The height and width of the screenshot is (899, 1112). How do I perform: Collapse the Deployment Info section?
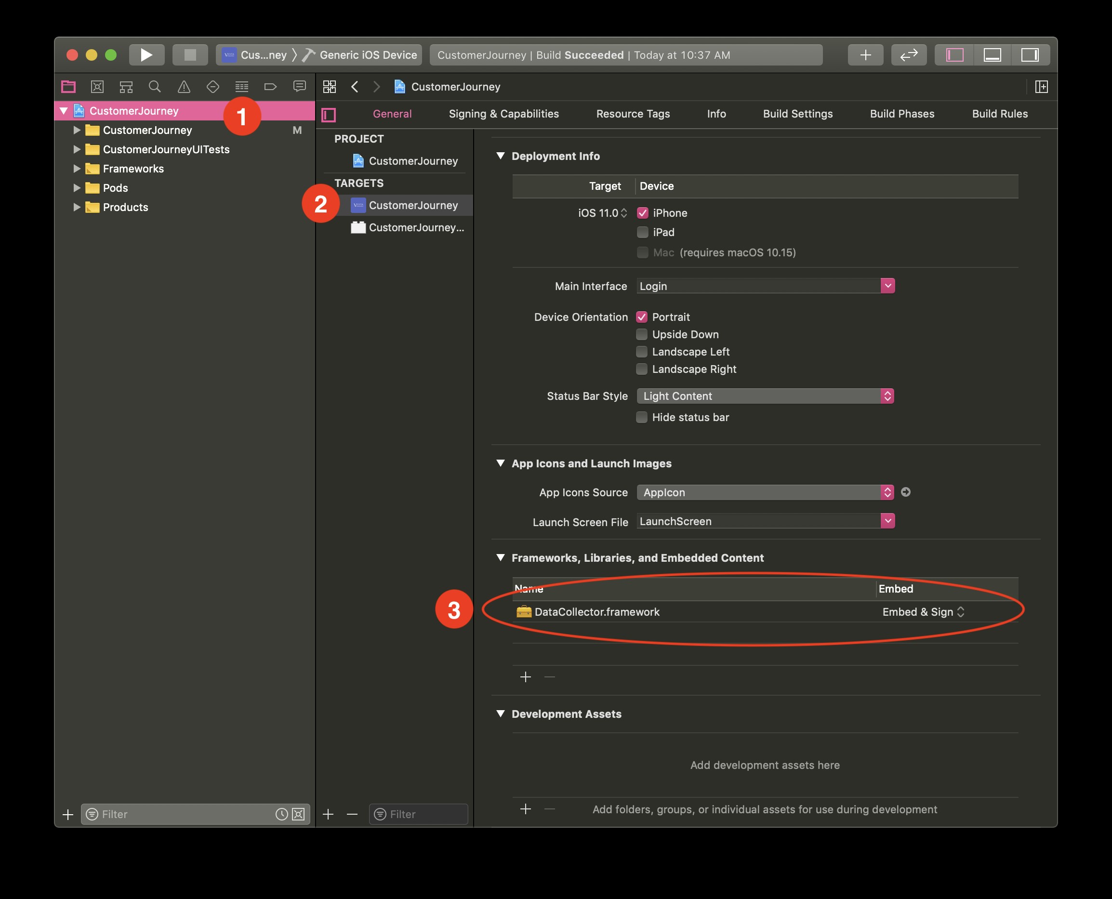[x=500, y=156]
